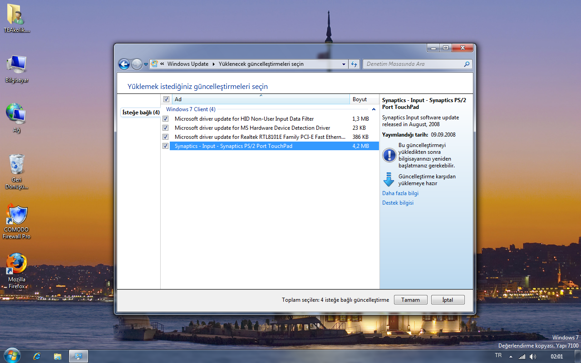581x363 pixels.
Task: Click the volume speaker tray icon
Action: [532, 357]
